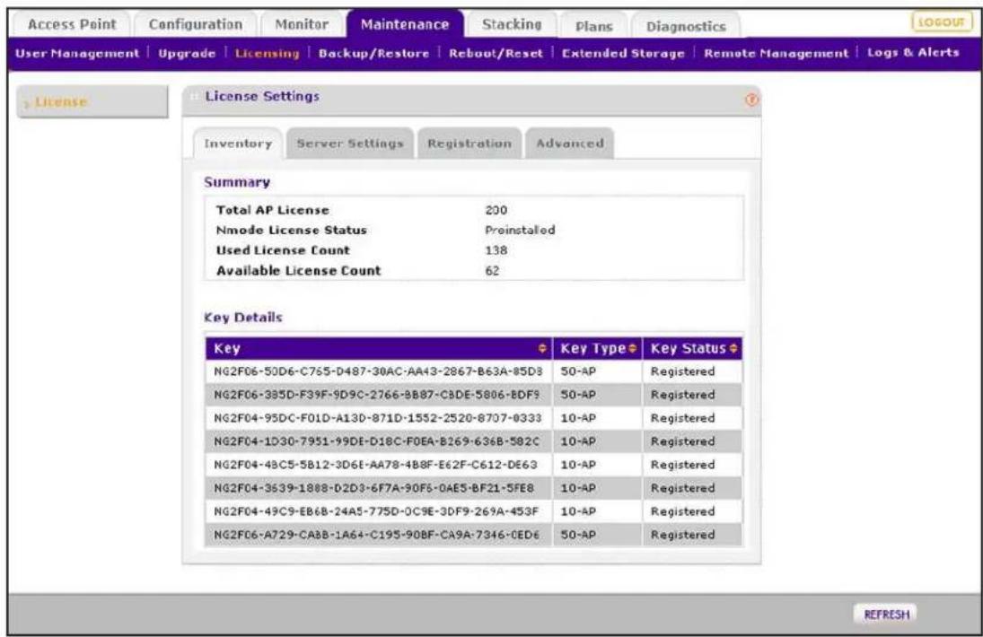983x637 pixels.
Task: Click the LOGOUT button
Action: point(941,22)
